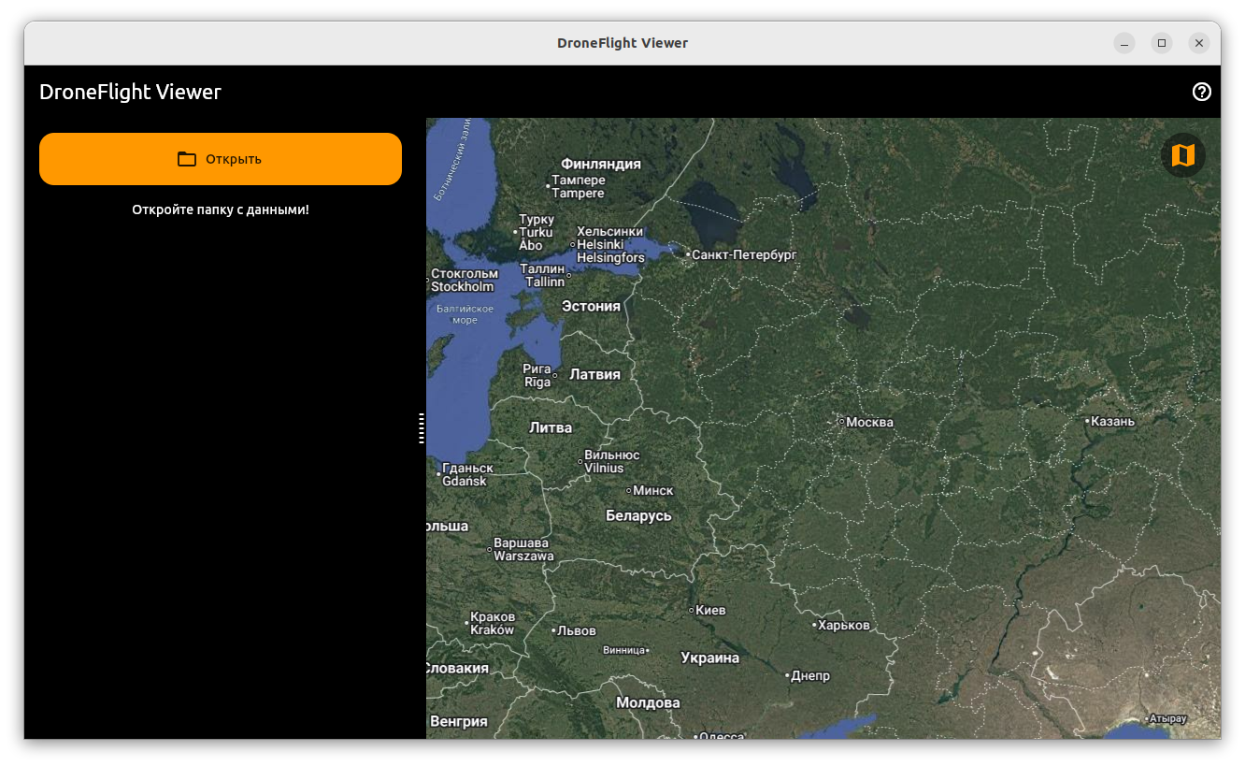Viewport: 1245px width, 766px height.
Task: Minimize the DroneFlight Viewer window
Action: pos(1124,43)
